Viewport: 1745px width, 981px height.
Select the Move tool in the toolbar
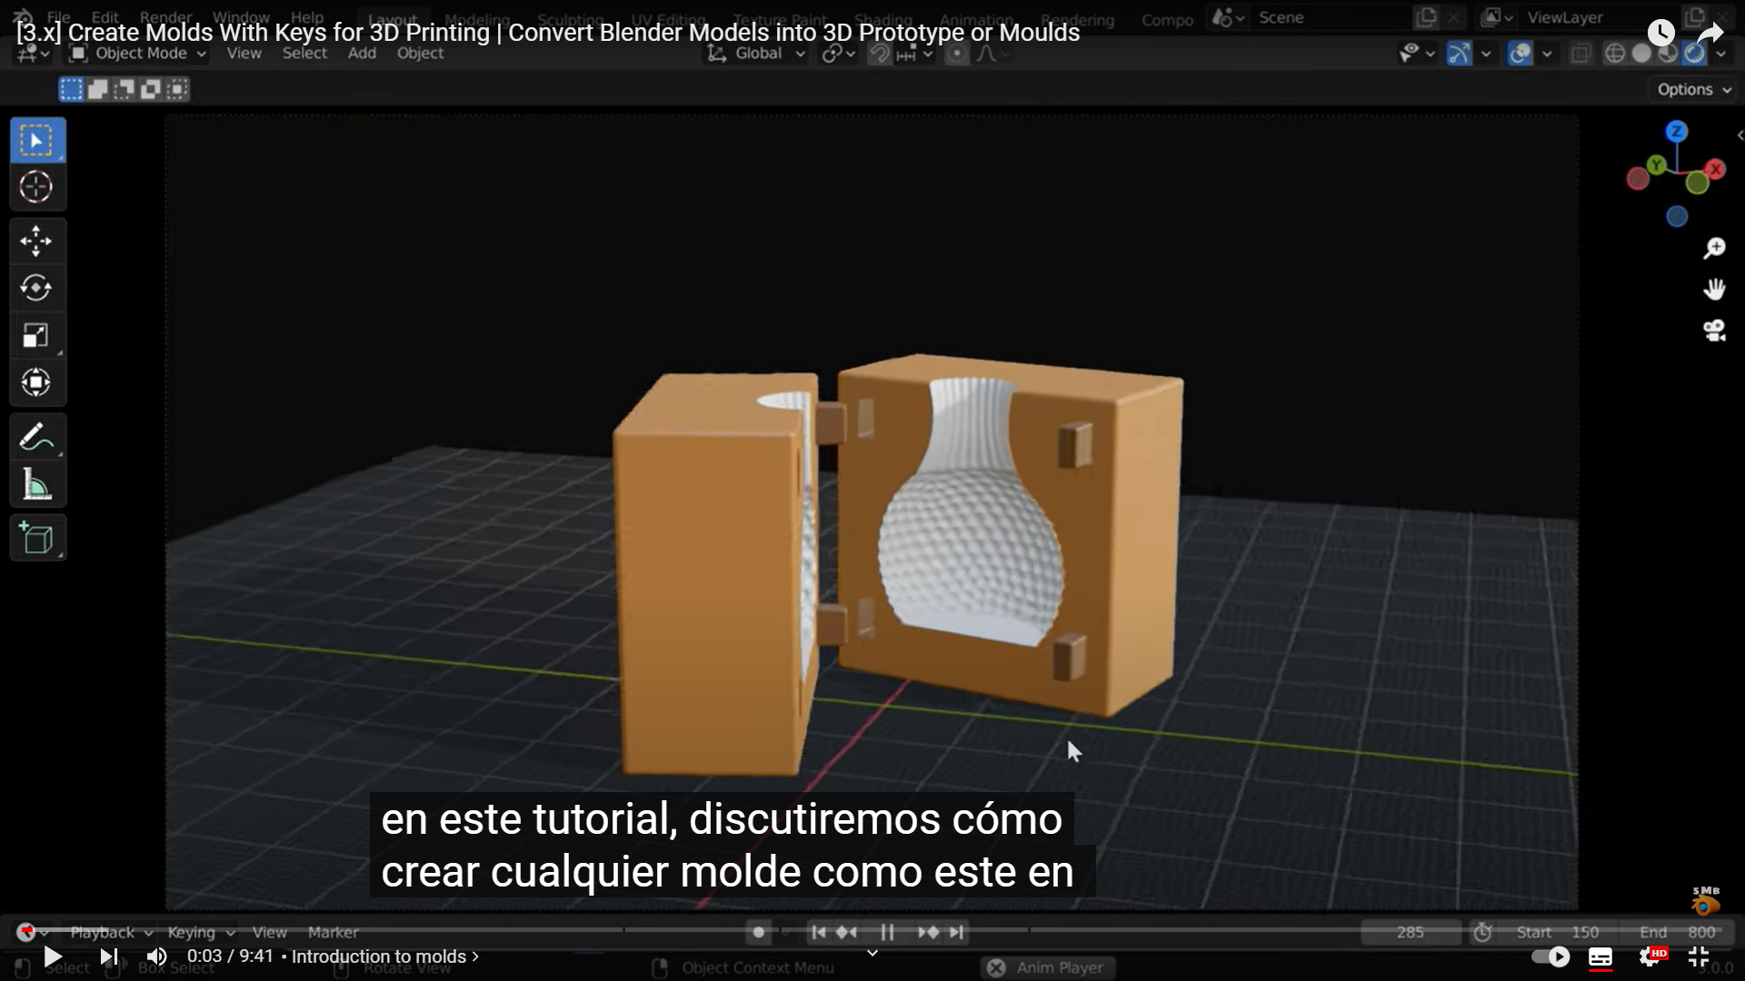(36, 242)
